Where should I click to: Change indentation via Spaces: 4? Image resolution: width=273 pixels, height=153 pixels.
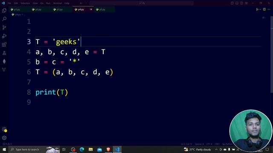199,144
